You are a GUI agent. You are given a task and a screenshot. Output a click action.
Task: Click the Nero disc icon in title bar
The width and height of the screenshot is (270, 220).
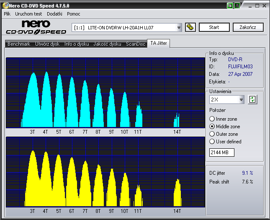coord(5,5)
